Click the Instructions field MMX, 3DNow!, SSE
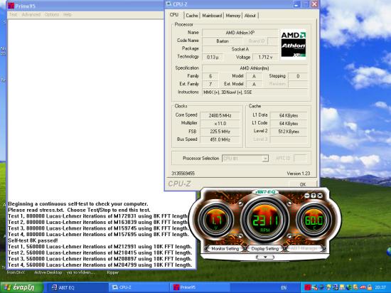Viewport: 391px width, 293px height. click(x=255, y=92)
